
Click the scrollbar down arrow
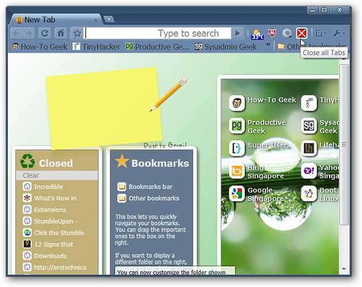pos(344,269)
